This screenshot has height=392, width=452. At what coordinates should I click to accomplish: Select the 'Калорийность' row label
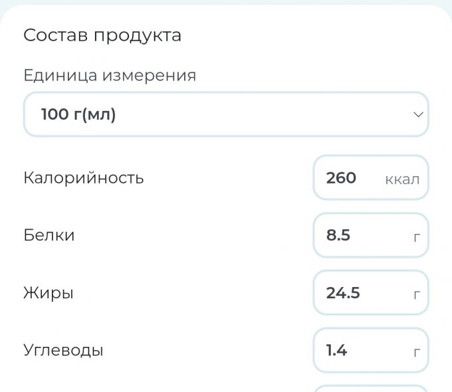point(84,178)
